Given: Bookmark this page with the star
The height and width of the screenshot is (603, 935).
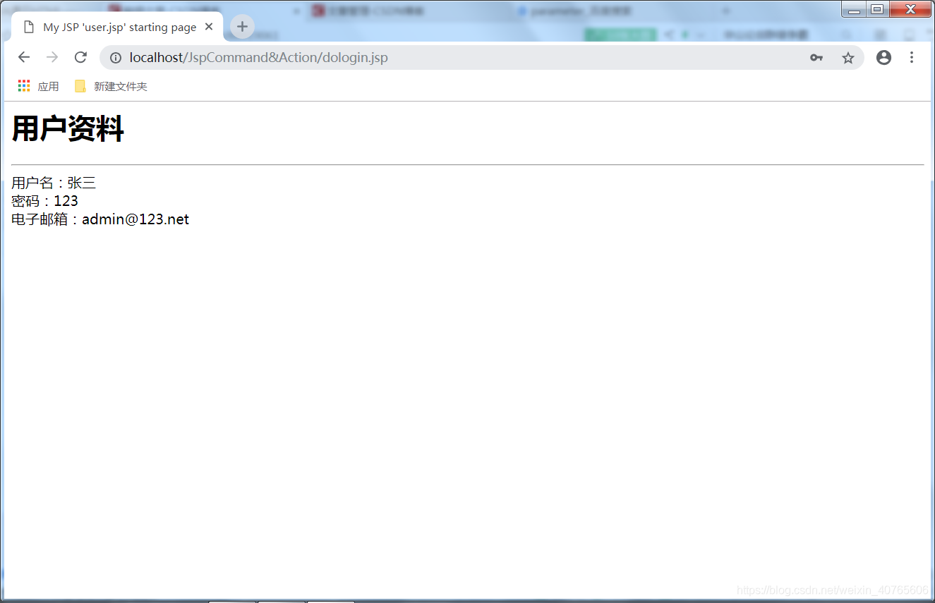Looking at the screenshot, I should pos(848,58).
